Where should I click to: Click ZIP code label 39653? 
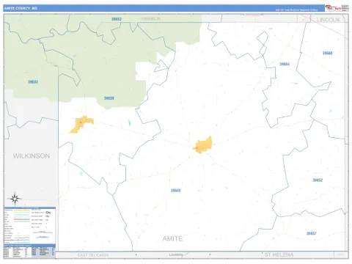[117, 19]
